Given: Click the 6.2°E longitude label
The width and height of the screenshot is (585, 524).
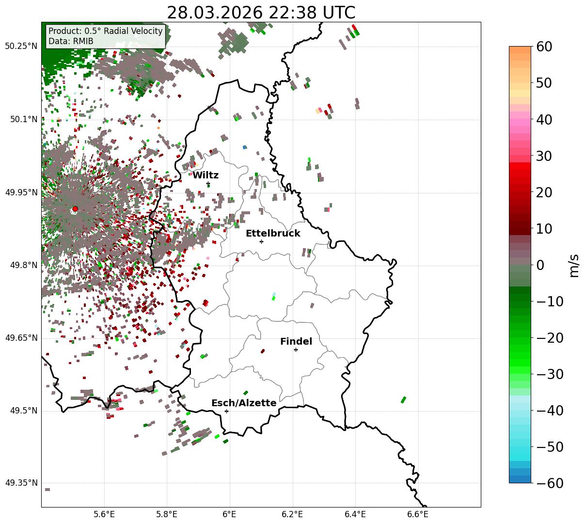Looking at the screenshot, I should point(293,514).
